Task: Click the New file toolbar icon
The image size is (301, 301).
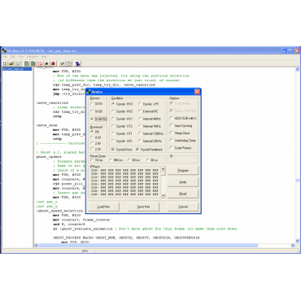Action: click(x=5, y=63)
